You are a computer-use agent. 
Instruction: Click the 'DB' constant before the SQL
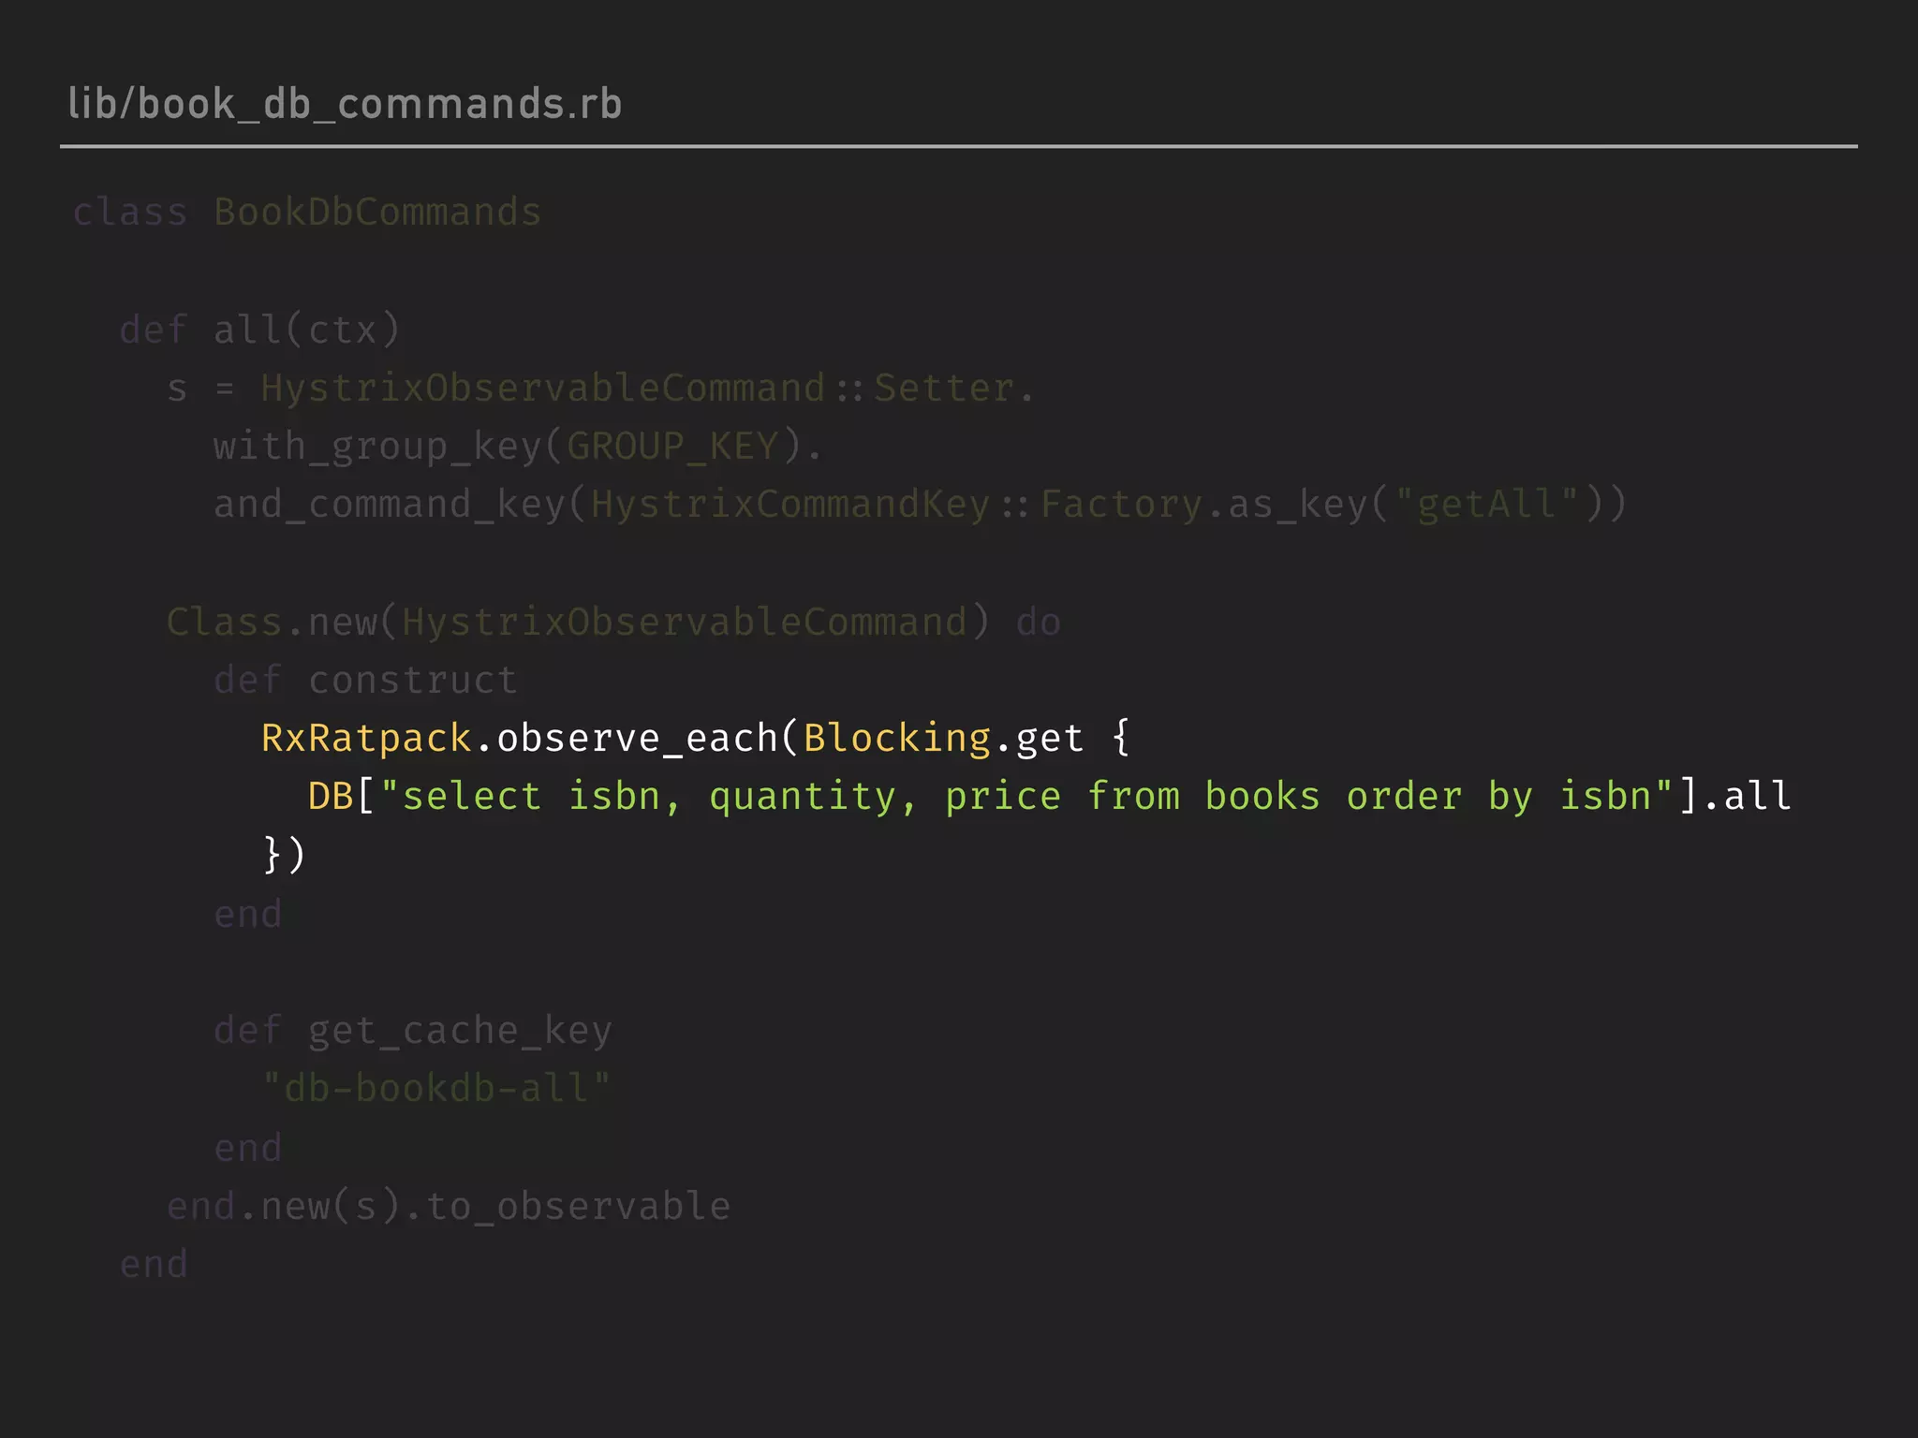(331, 797)
